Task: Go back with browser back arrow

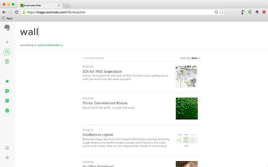Action: click(4, 12)
